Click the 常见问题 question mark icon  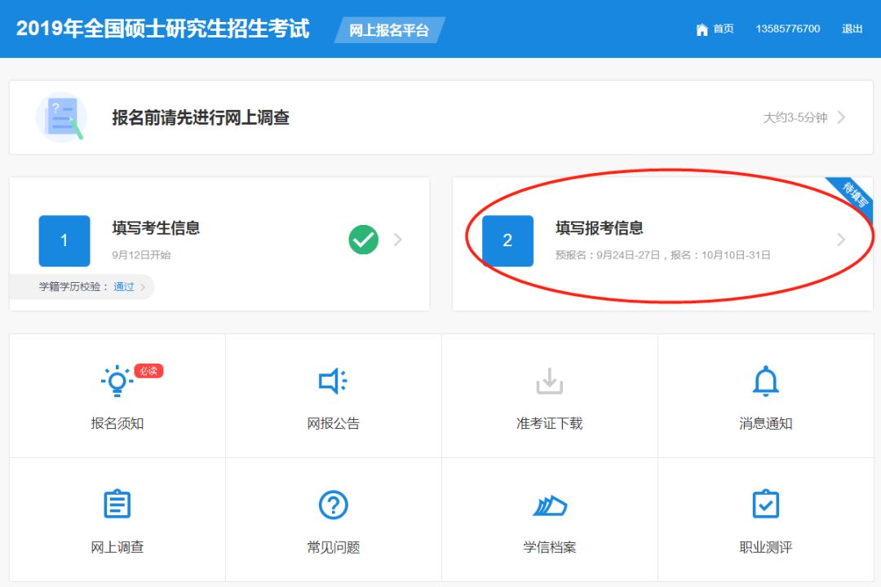(x=333, y=505)
